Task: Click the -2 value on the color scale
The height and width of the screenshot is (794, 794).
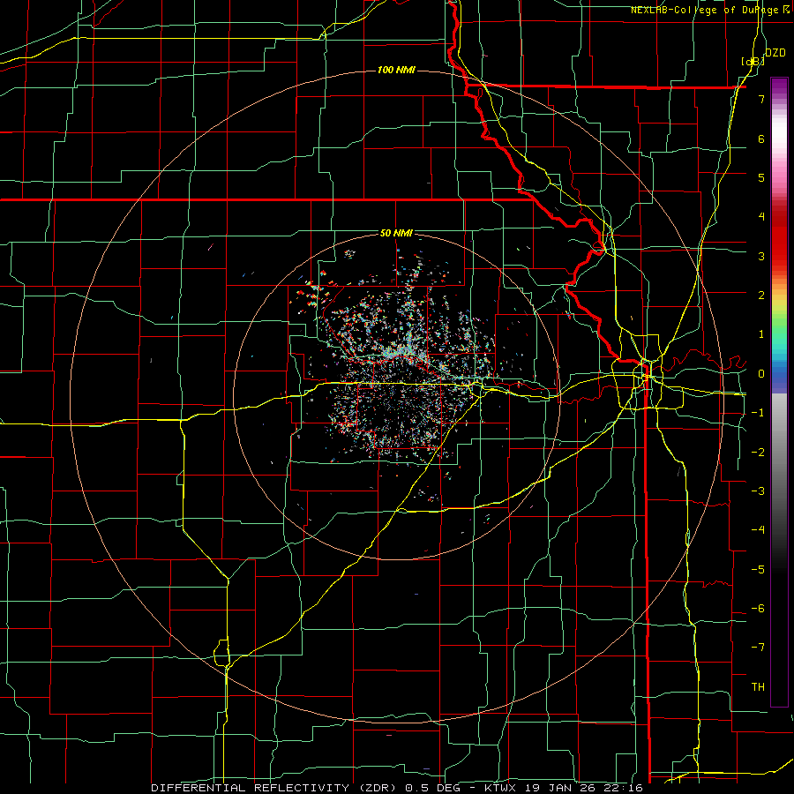Action: pos(758,453)
